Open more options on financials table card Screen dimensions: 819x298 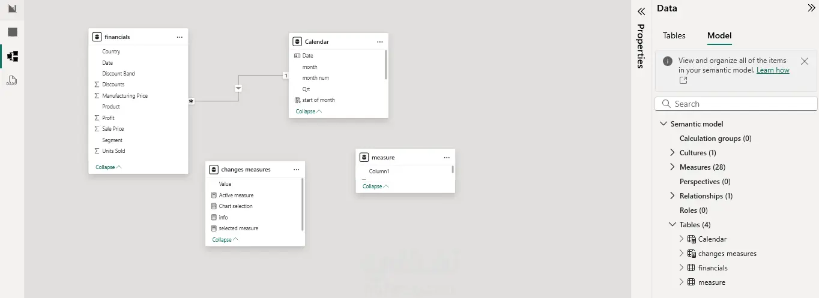coord(180,37)
